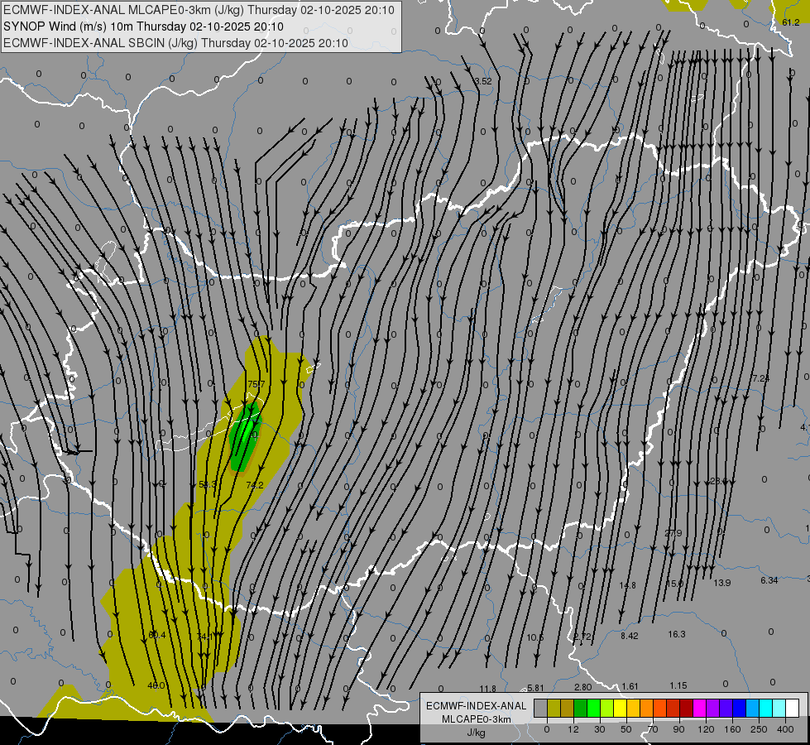
Task: Click the 75.7 value on the map
Action: [256, 384]
